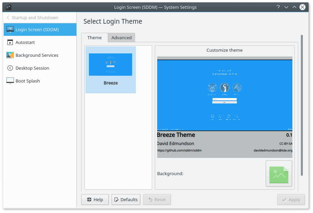Viewport: 313px width, 213px height.
Task: Switch to the Advanced tab
Action: tap(122, 38)
